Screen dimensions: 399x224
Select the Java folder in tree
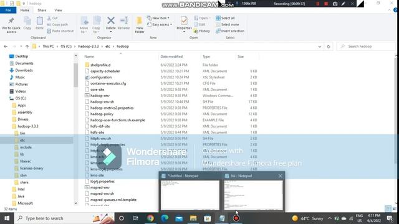(x=21, y=196)
